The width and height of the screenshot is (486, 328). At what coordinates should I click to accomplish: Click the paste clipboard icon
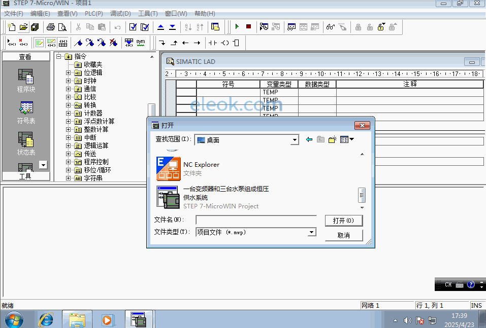102,27
